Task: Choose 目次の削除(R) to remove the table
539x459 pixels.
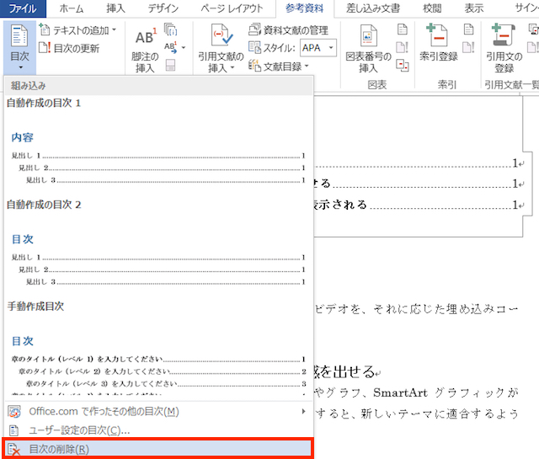Action: (x=158, y=449)
